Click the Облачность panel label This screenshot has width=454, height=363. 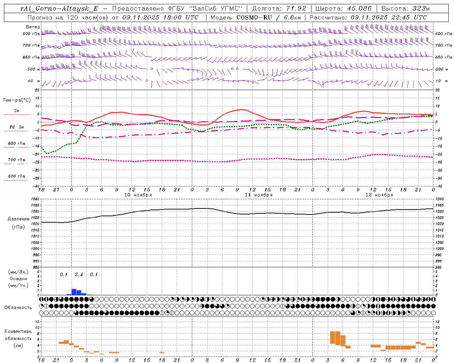coord(18,308)
